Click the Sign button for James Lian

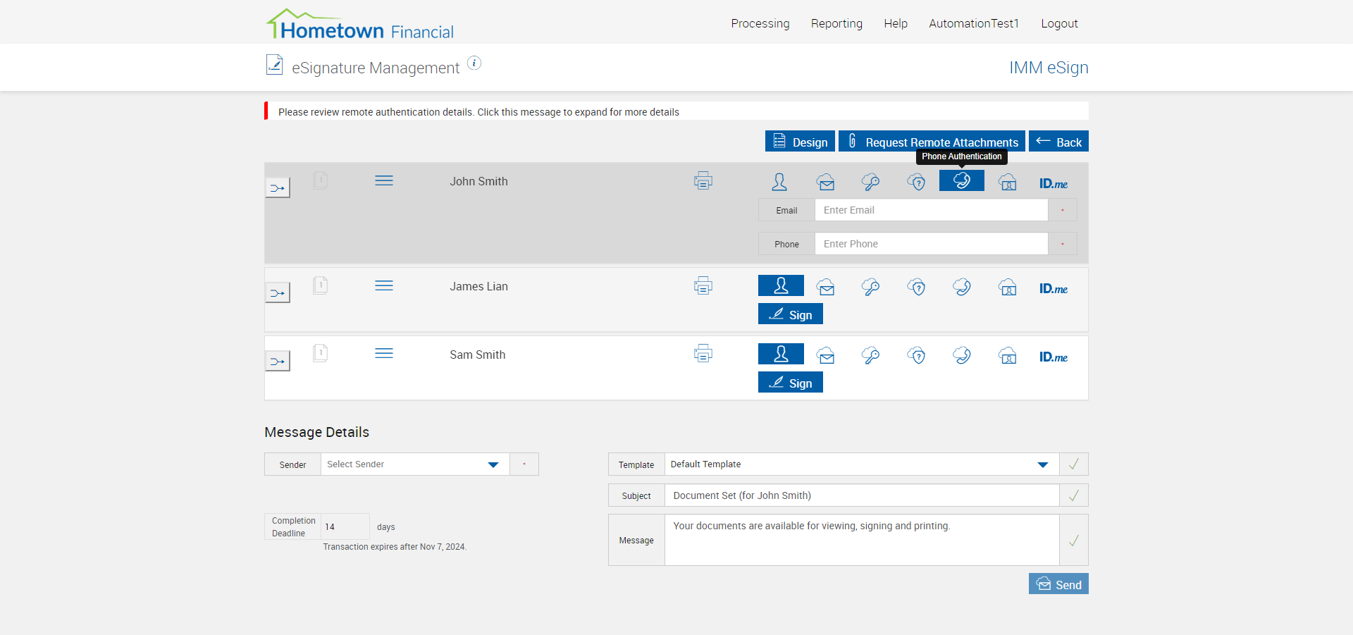(791, 314)
